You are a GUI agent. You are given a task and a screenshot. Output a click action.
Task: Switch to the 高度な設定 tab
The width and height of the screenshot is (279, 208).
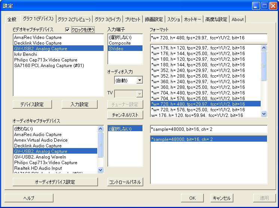click(216, 19)
